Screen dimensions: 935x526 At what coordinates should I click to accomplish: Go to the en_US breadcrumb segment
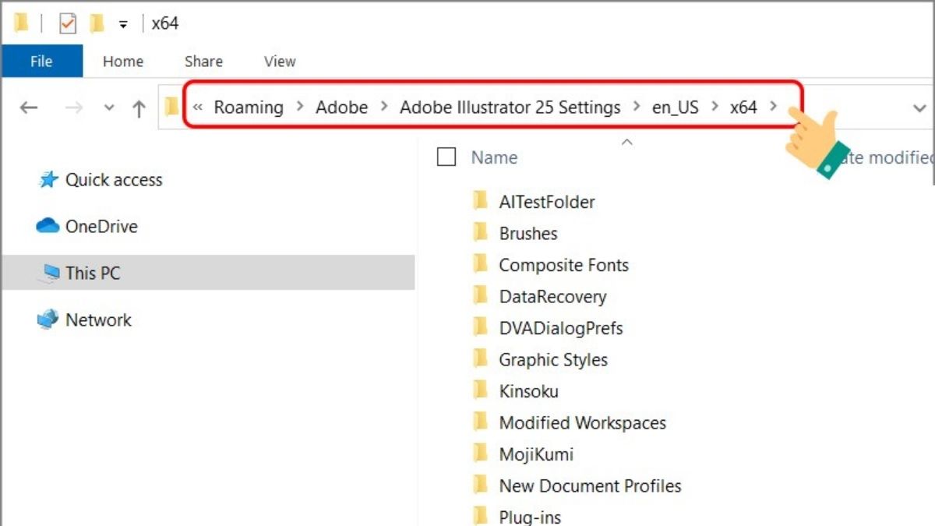(x=676, y=108)
